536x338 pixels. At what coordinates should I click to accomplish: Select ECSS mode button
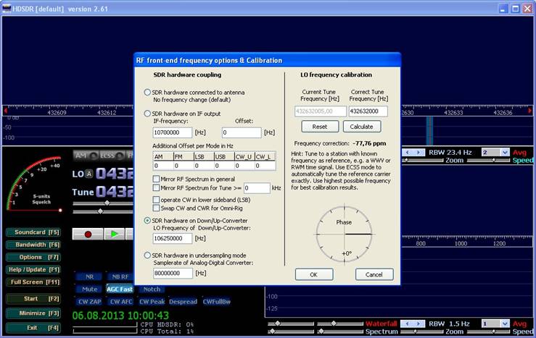(x=112, y=156)
